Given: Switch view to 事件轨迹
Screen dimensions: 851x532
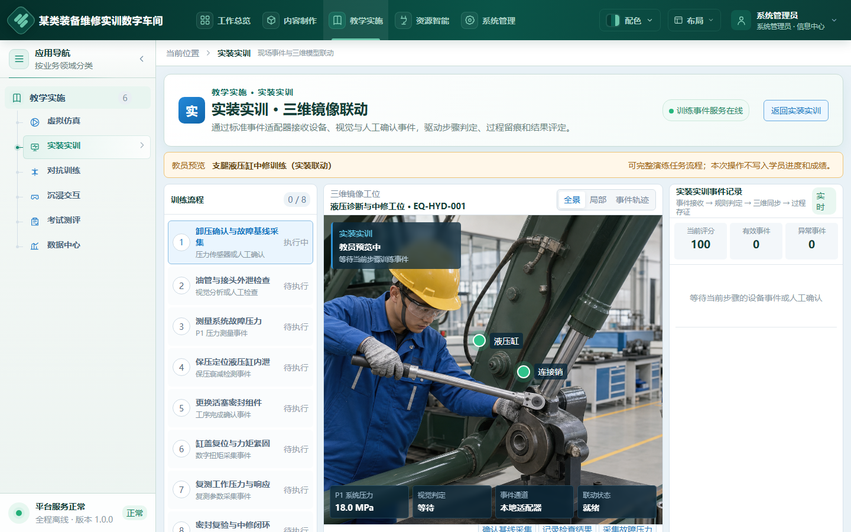Looking at the screenshot, I should pos(632,200).
